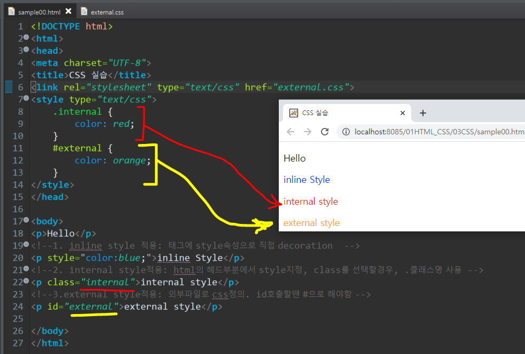
Task: Click the comment text on line 23
Action: click(201, 294)
